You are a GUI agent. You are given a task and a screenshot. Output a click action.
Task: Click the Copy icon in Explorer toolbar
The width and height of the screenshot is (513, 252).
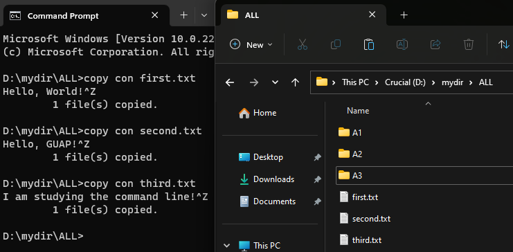point(336,44)
